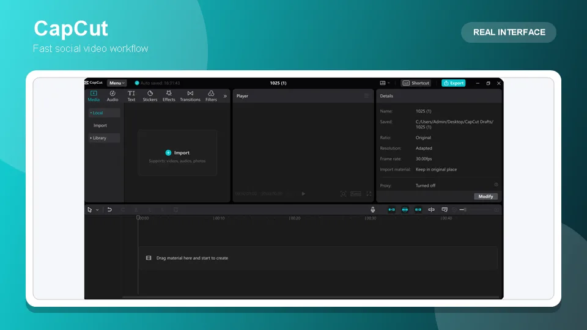Open the Effects tab
The image size is (587, 330).
click(x=169, y=96)
